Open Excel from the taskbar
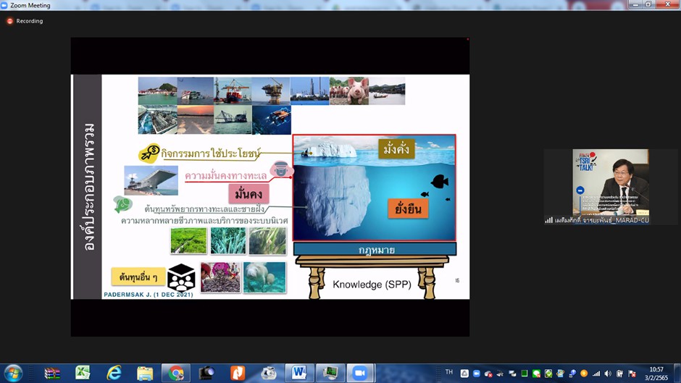This screenshot has height=383, width=681. [83, 373]
